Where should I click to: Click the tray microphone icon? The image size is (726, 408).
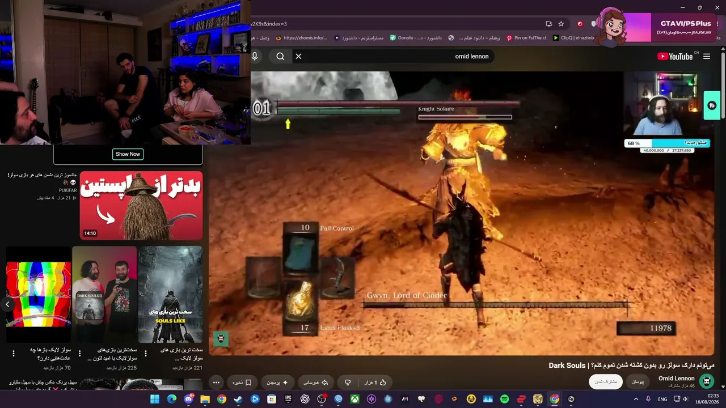648,399
